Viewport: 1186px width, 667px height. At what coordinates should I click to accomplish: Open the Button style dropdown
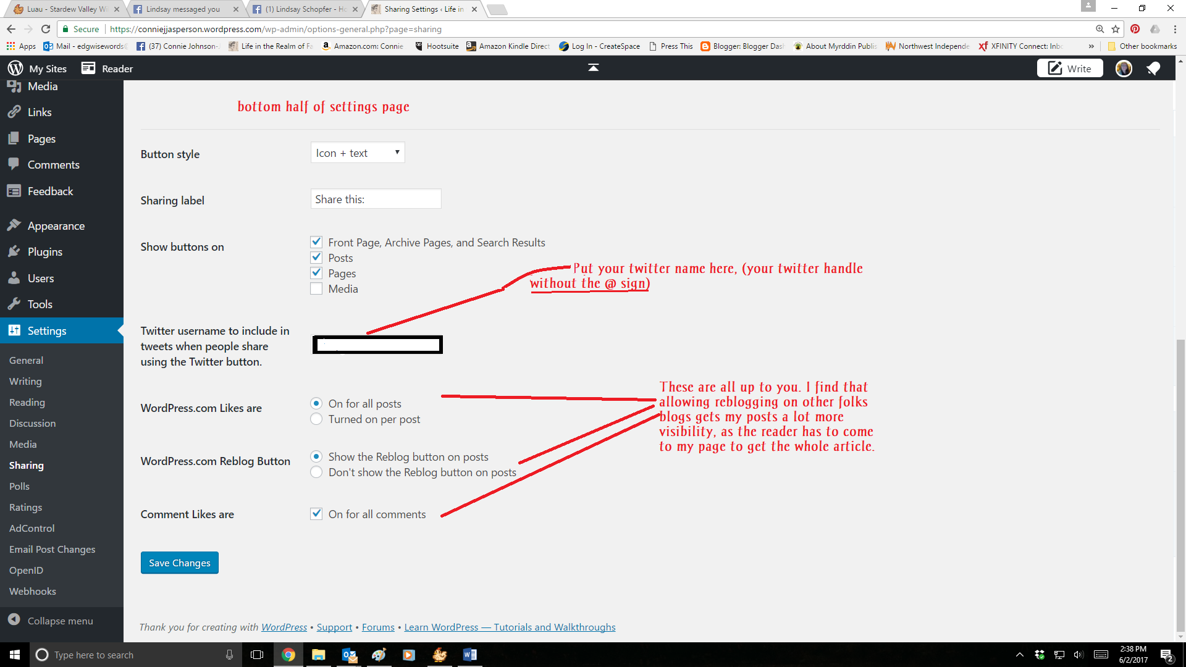pyautogui.click(x=358, y=153)
